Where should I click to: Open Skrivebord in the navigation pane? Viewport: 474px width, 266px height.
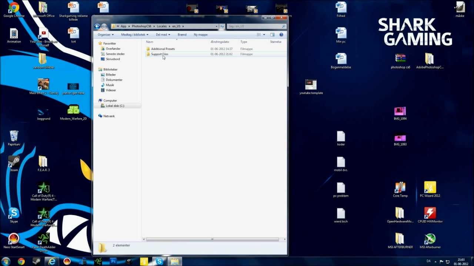pyautogui.click(x=113, y=59)
